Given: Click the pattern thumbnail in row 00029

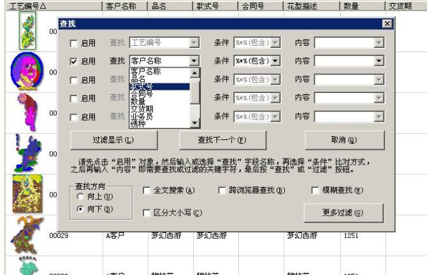Looking at the screenshot, I should (x=25, y=236).
